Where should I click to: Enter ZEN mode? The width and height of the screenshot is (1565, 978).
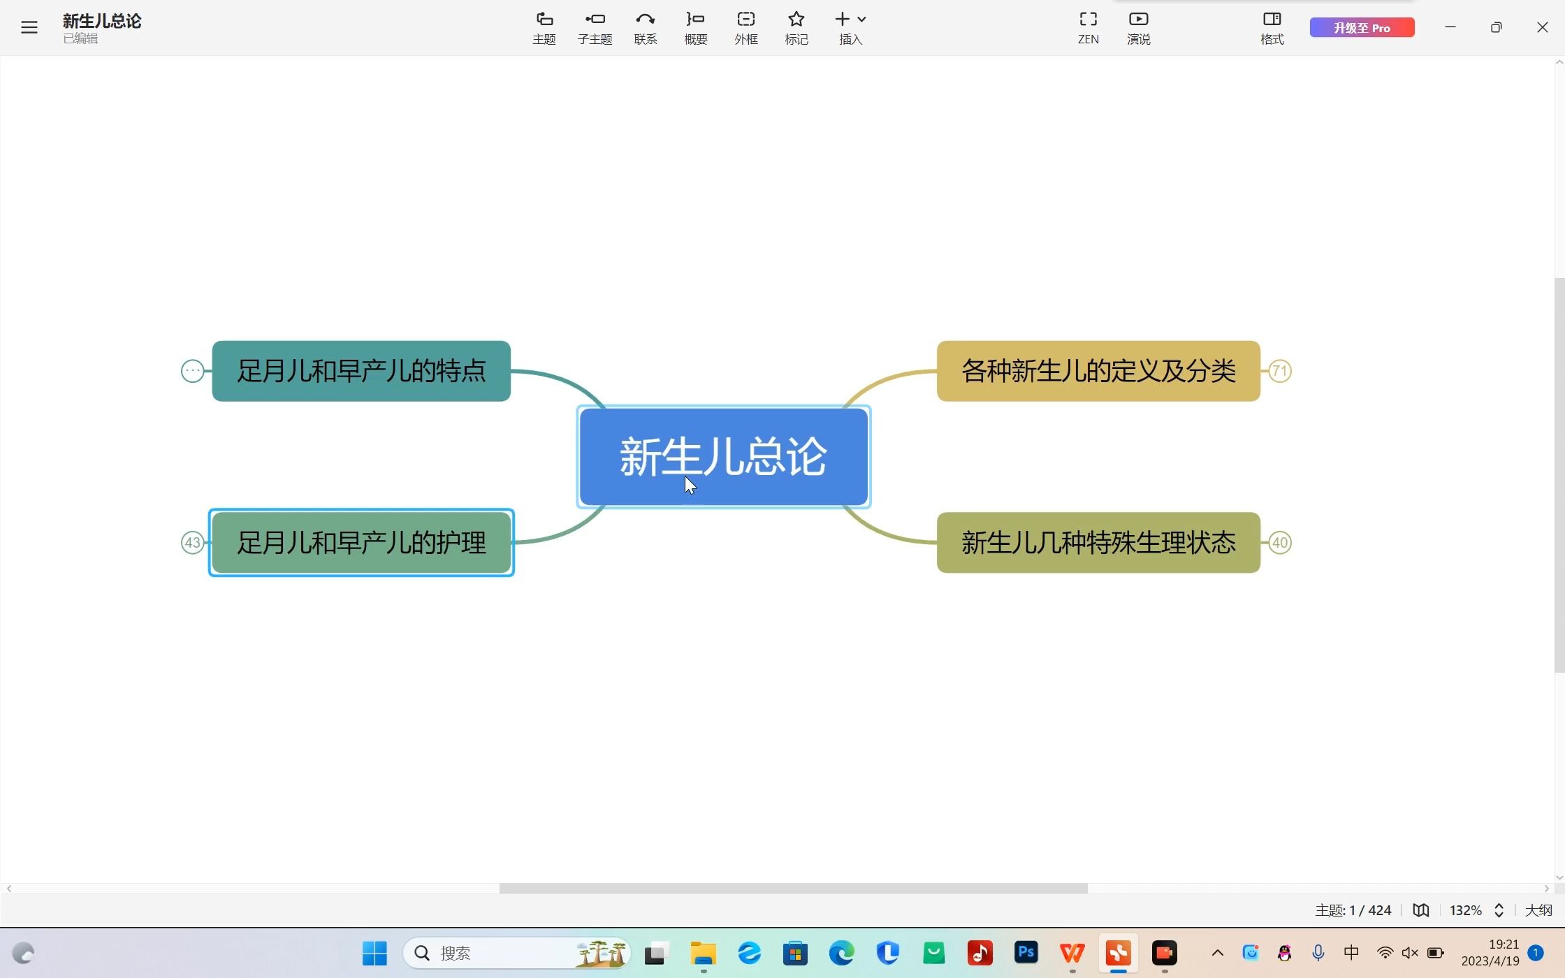(1088, 28)
